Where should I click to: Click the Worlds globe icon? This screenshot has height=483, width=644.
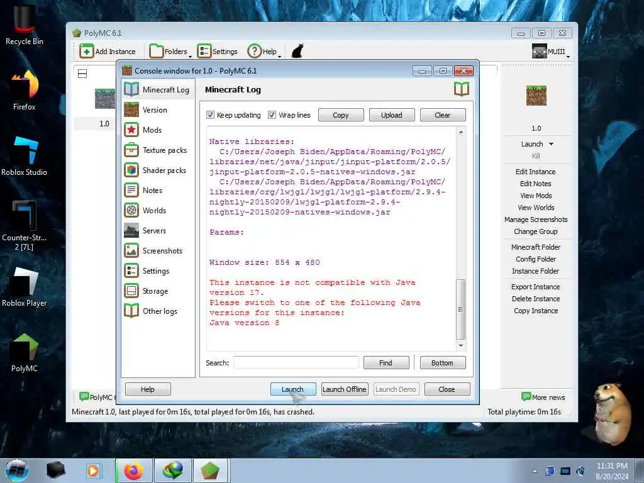[x=131, y=210]
